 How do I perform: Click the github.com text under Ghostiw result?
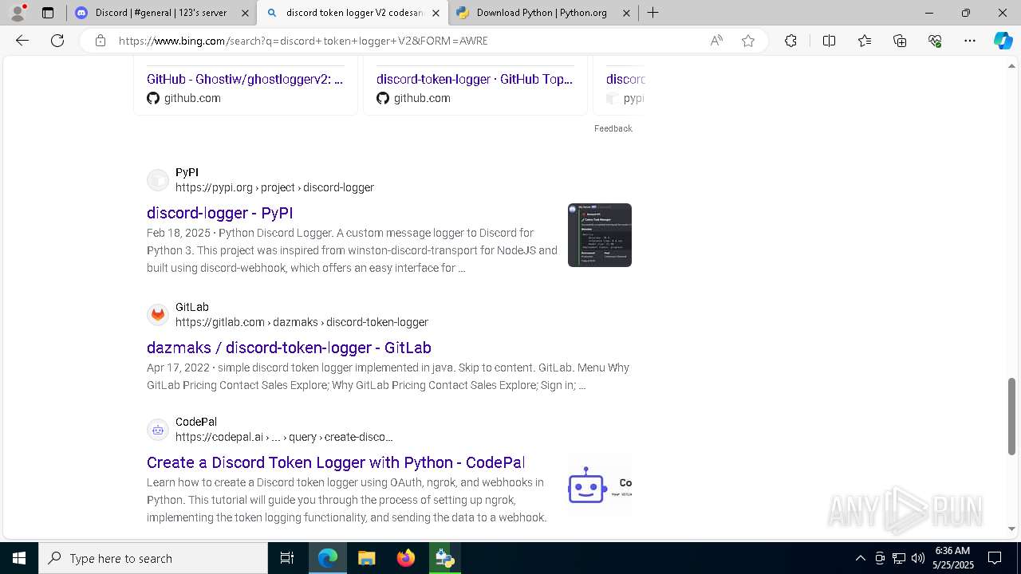[192, 98]
